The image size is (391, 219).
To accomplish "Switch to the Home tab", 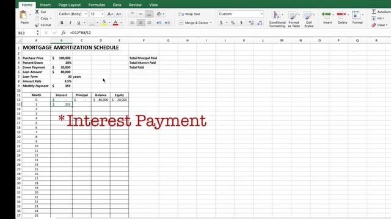I will pyautogui.click(x=27, y=5).
